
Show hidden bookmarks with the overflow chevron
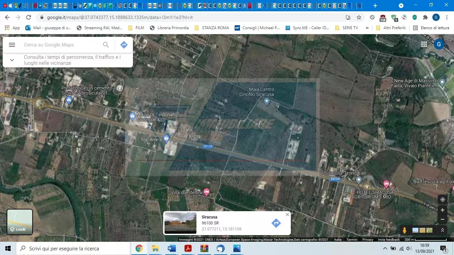pos(367,28)
